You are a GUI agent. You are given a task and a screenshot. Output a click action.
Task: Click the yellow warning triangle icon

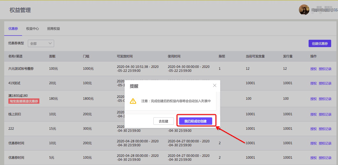coord(133,101)
